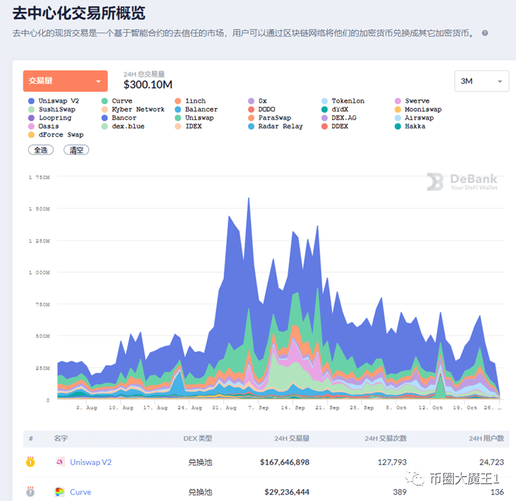The image size is (516, 501).
Task: Toggle Airswap in the legend
Action: coord(414,118)
